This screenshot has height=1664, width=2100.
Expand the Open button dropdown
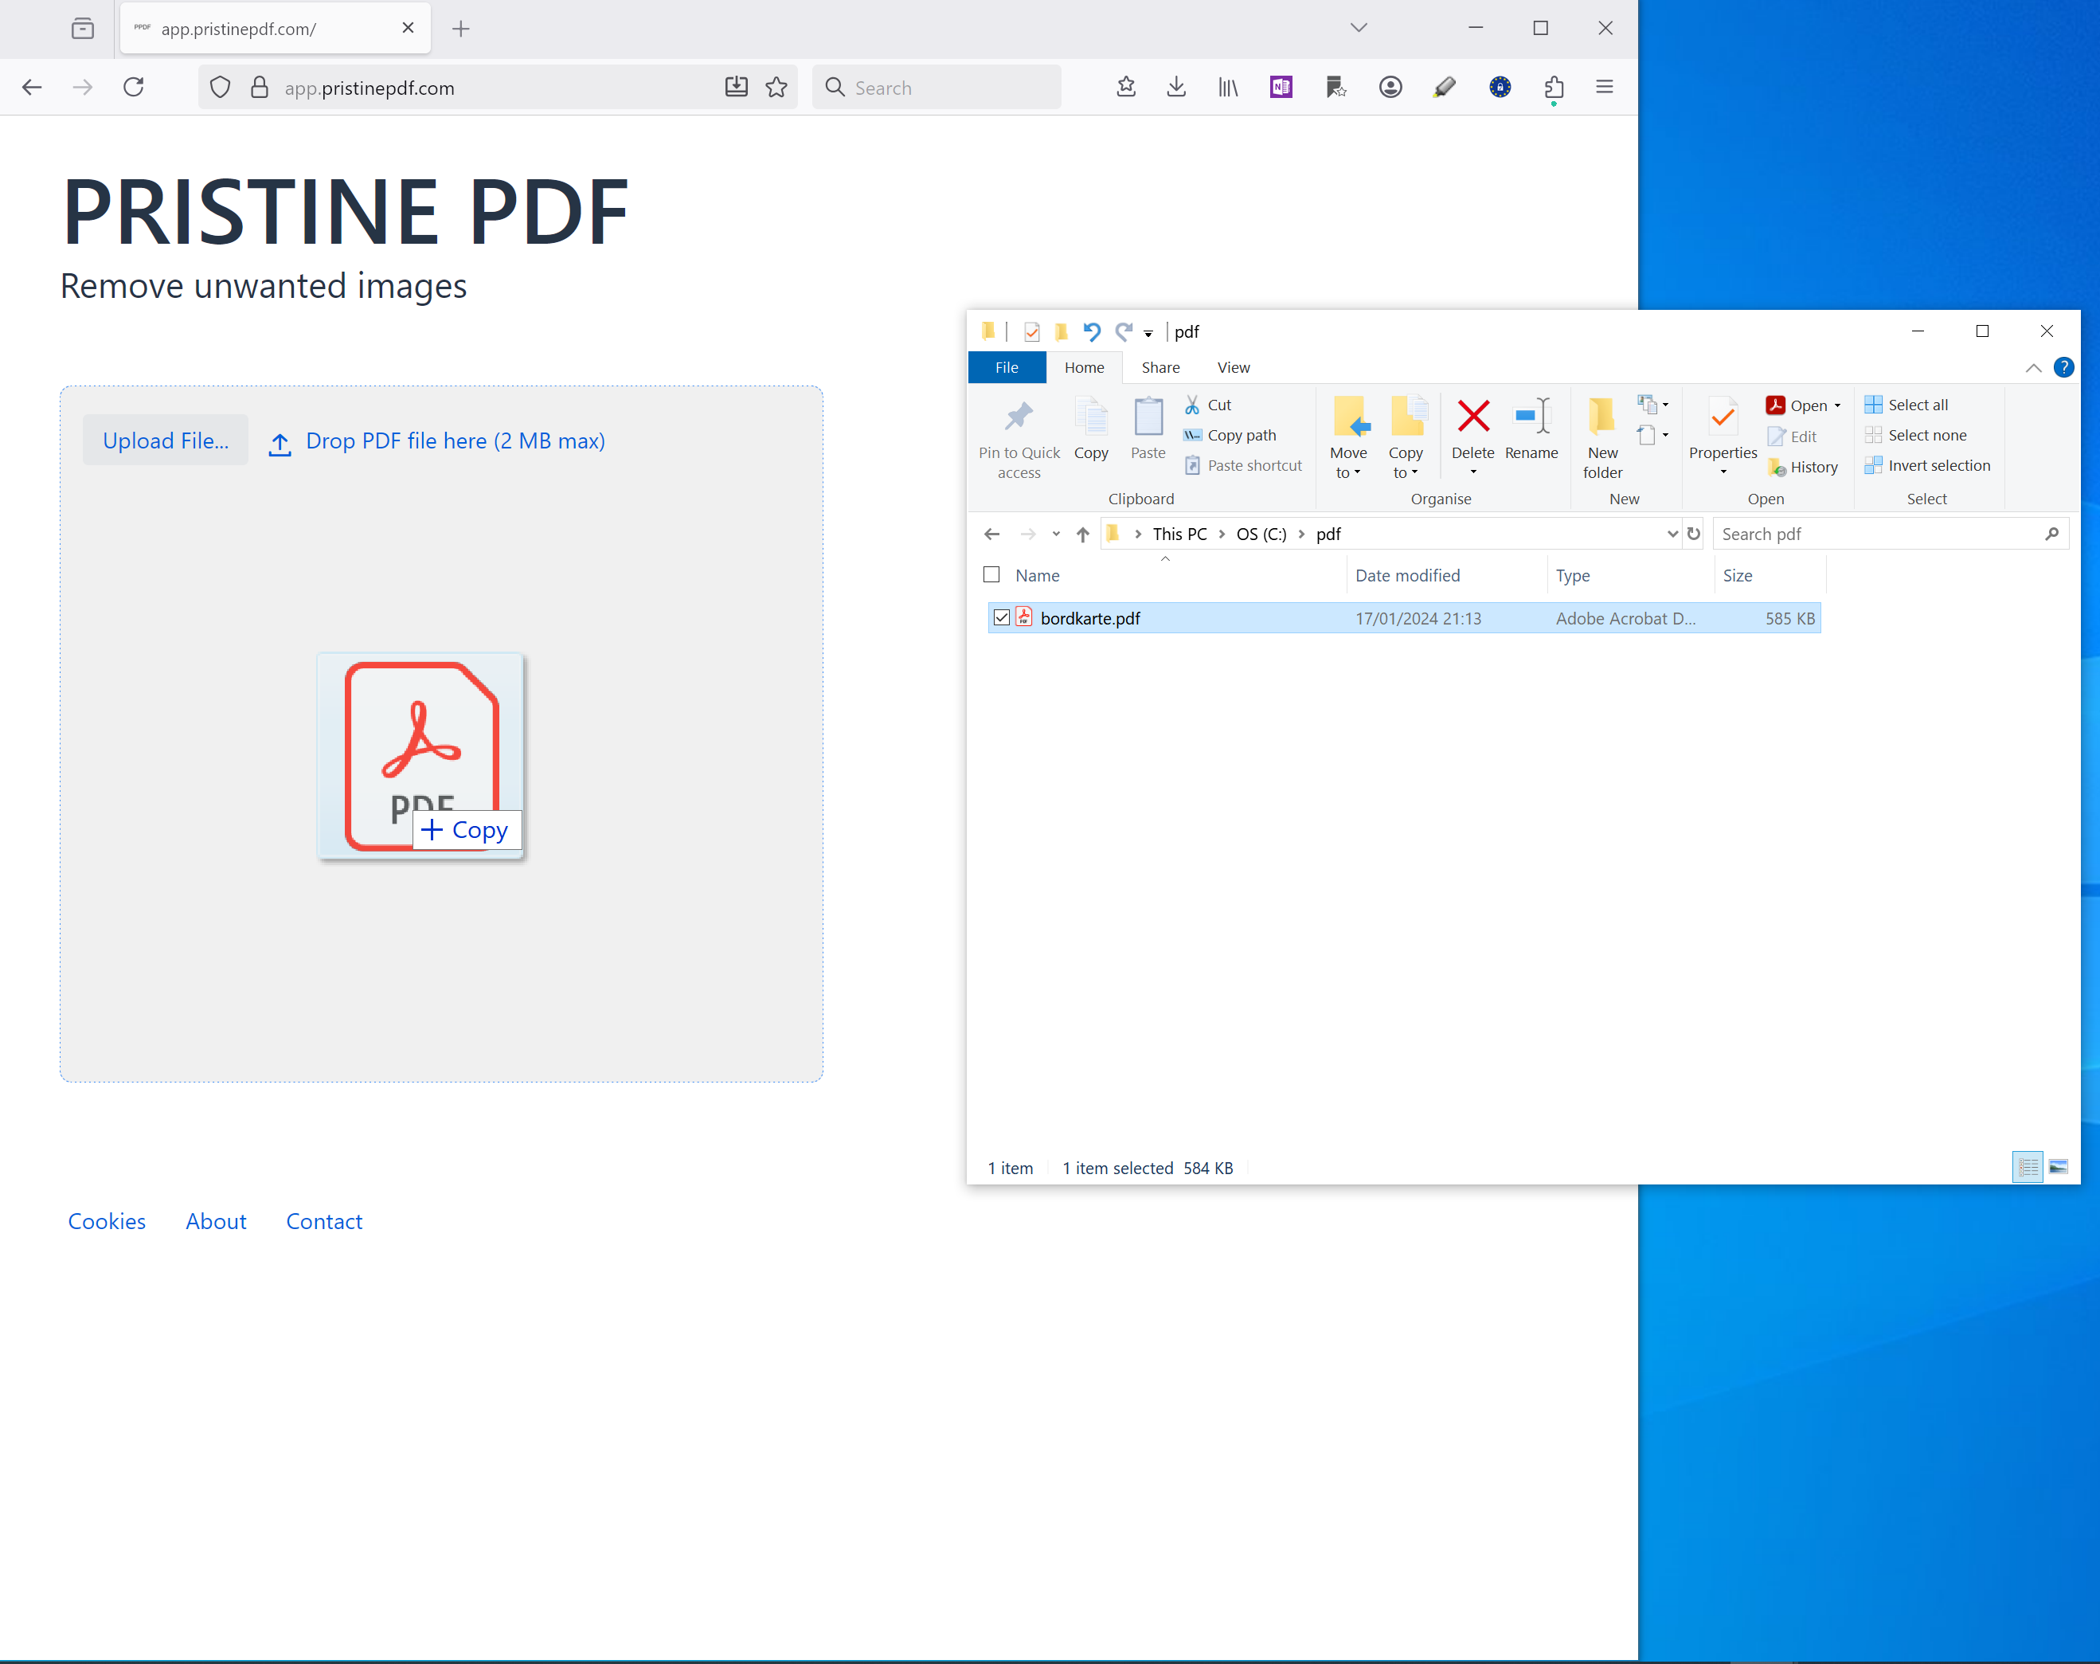[x=1836, y=405]
